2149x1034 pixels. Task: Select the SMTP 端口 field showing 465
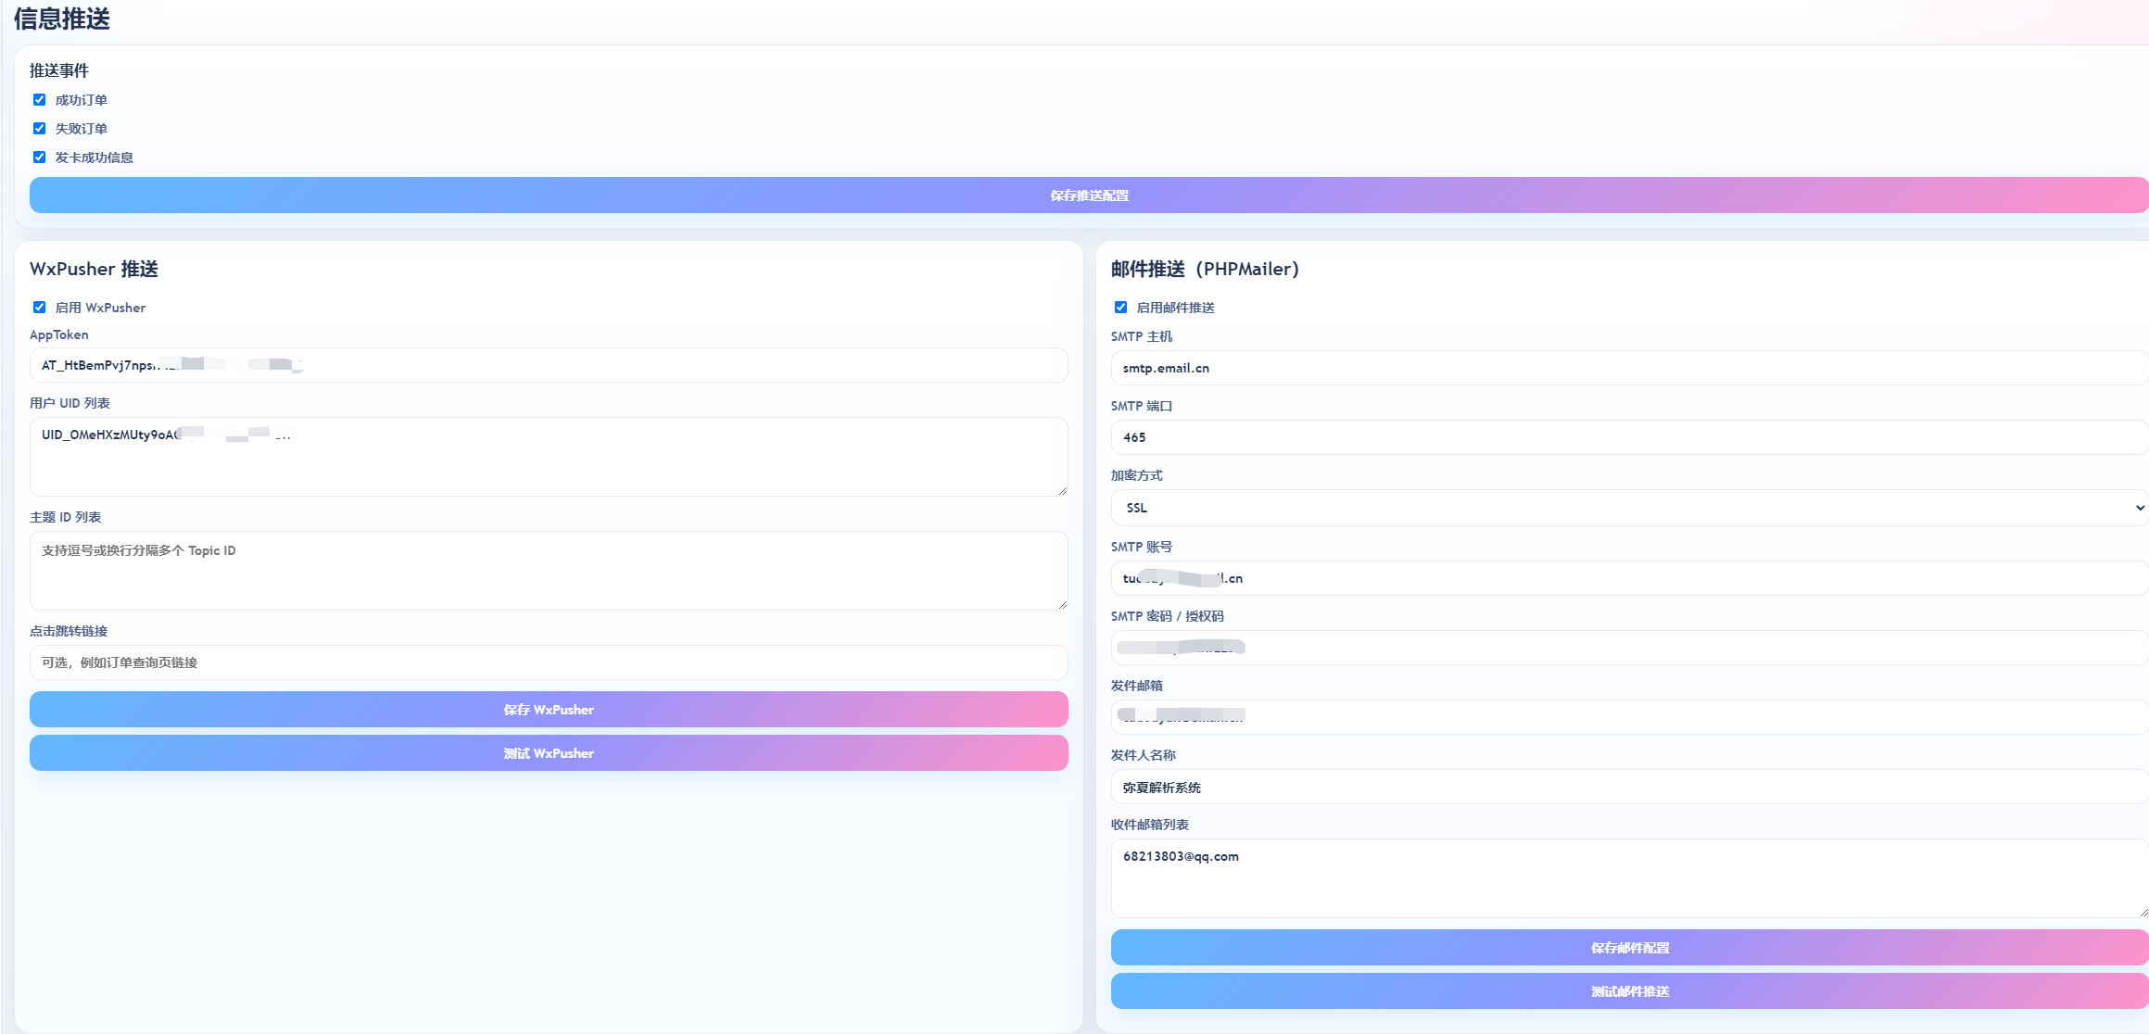(x=1628, y=437)
